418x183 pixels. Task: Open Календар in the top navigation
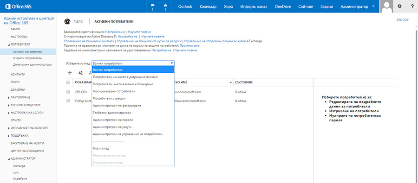[208, 6]
